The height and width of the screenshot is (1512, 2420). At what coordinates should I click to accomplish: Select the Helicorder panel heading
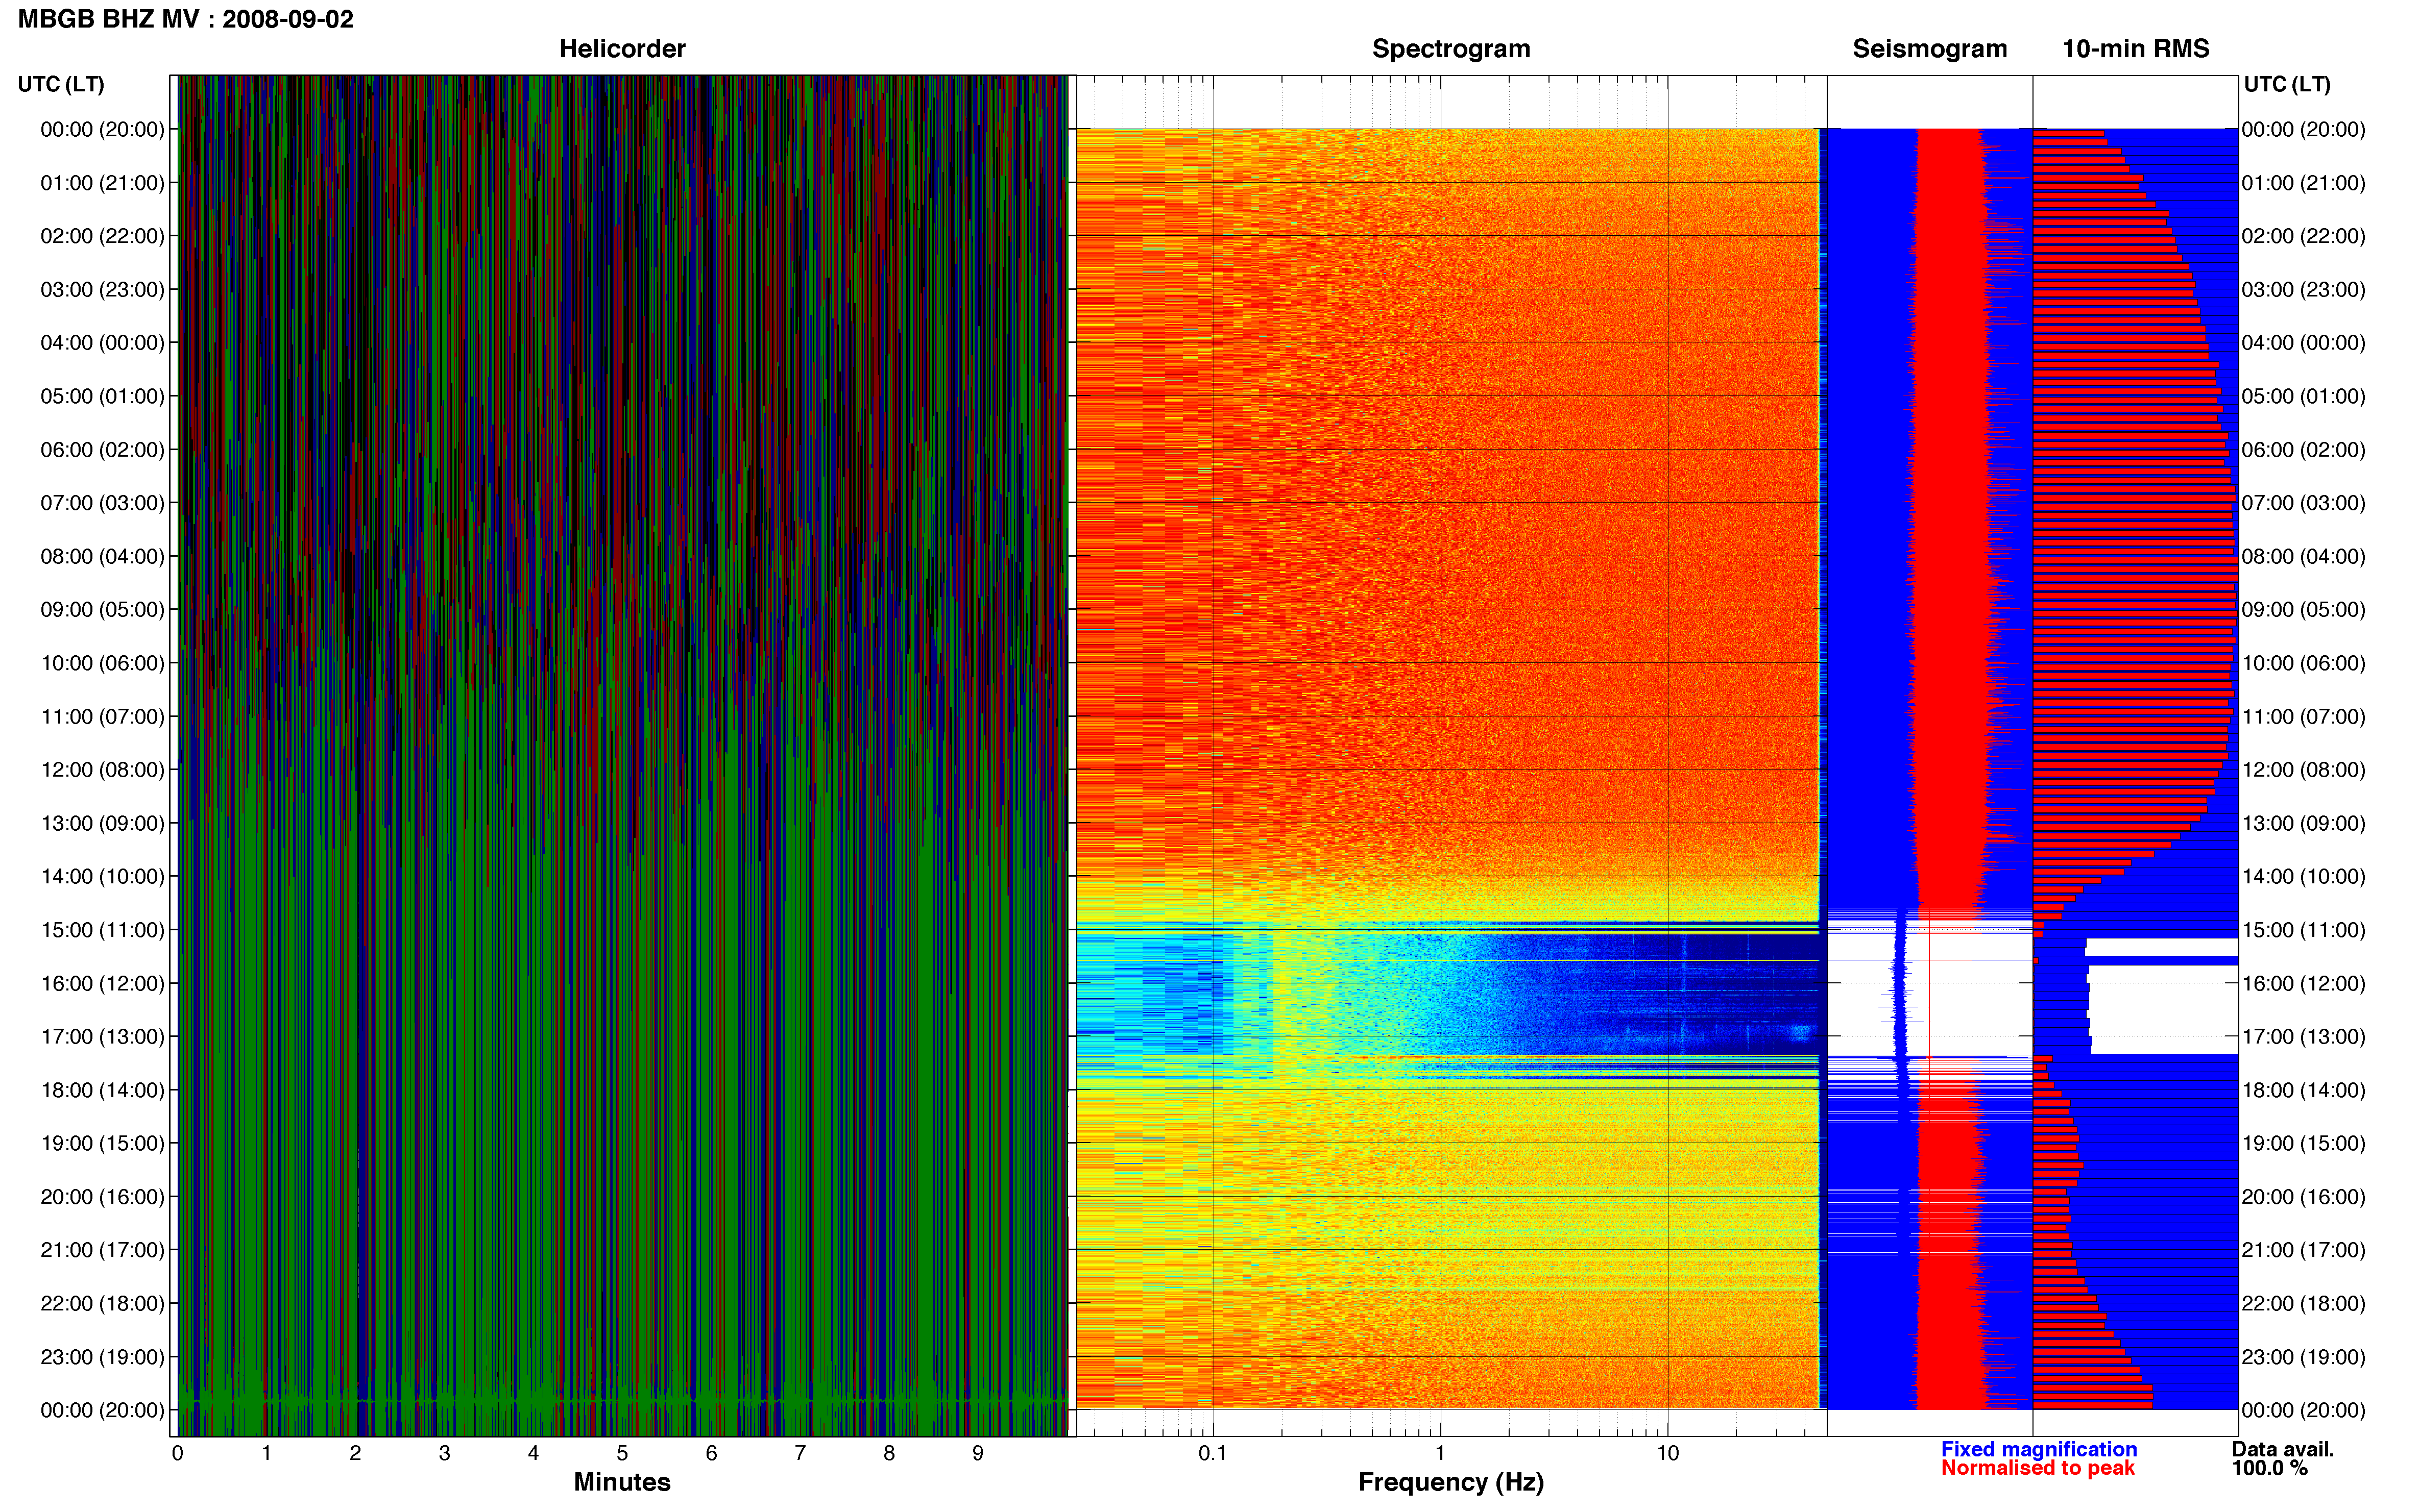(621, 49)
